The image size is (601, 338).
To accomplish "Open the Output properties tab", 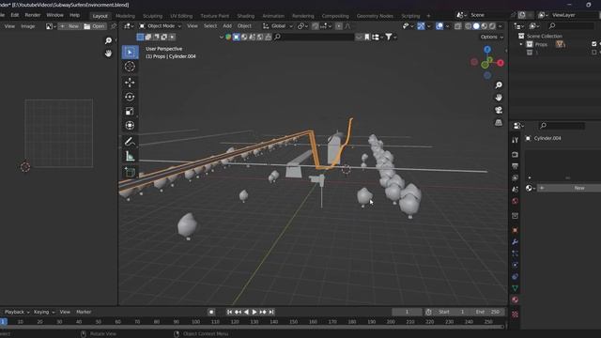I will 516,166.
